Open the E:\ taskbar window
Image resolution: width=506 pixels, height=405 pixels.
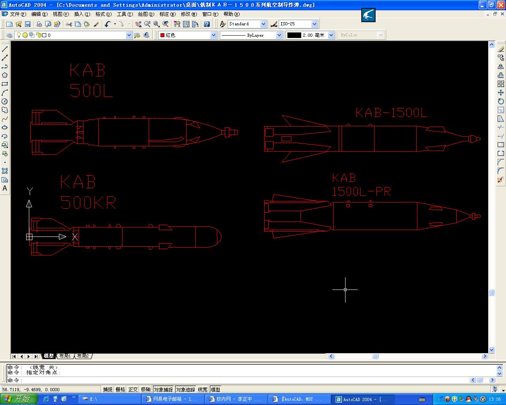pos(109,399)
